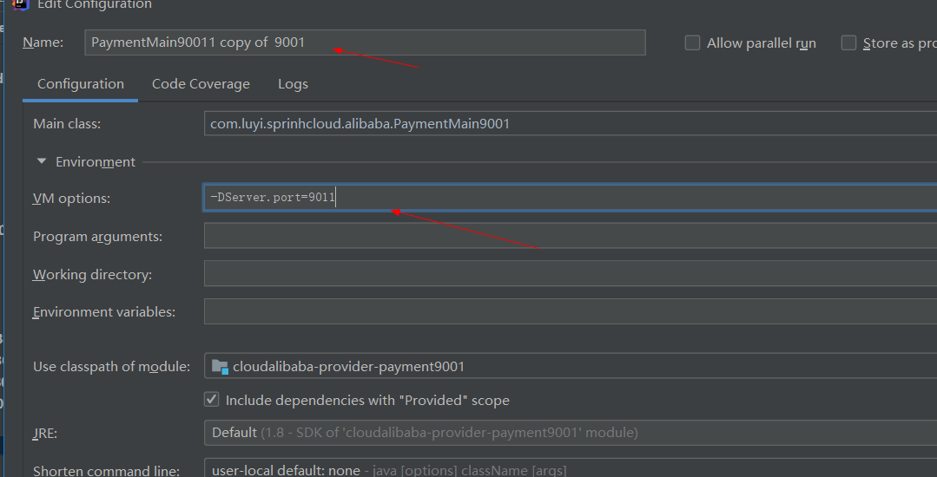Open the Logs tab
Viewport: 937px width, 477px height.
pyautogui.click(x=293, y=84)
